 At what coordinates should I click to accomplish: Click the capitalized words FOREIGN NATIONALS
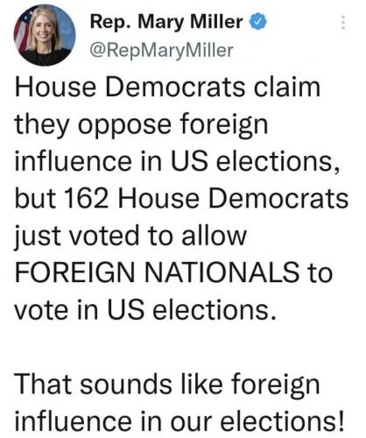157,272
